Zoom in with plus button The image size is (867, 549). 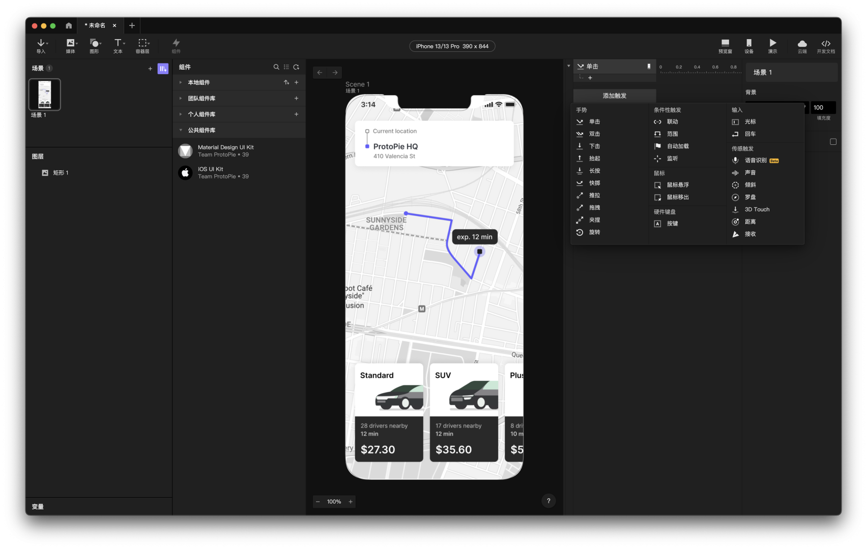[351, 502]
